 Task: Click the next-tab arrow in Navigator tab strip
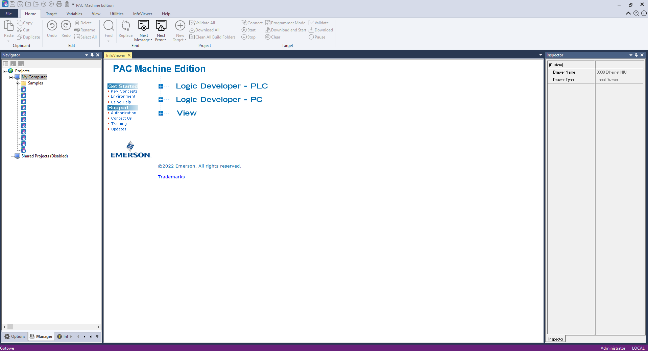[x=85, y=336]
